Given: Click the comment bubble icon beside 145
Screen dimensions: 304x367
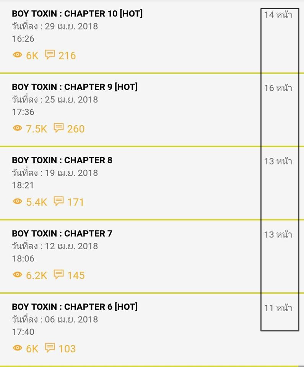Looking at the screenshot, I should pos(59,274).
